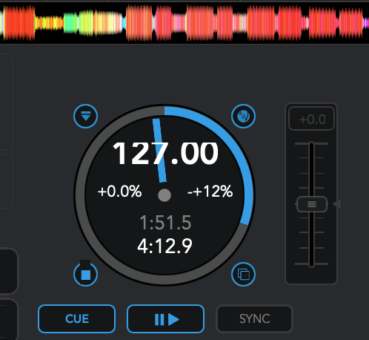The width and height of the screenshot is (369, 340).
Task: Click the vinyl mode icon
Action: [x=243, y=116]
